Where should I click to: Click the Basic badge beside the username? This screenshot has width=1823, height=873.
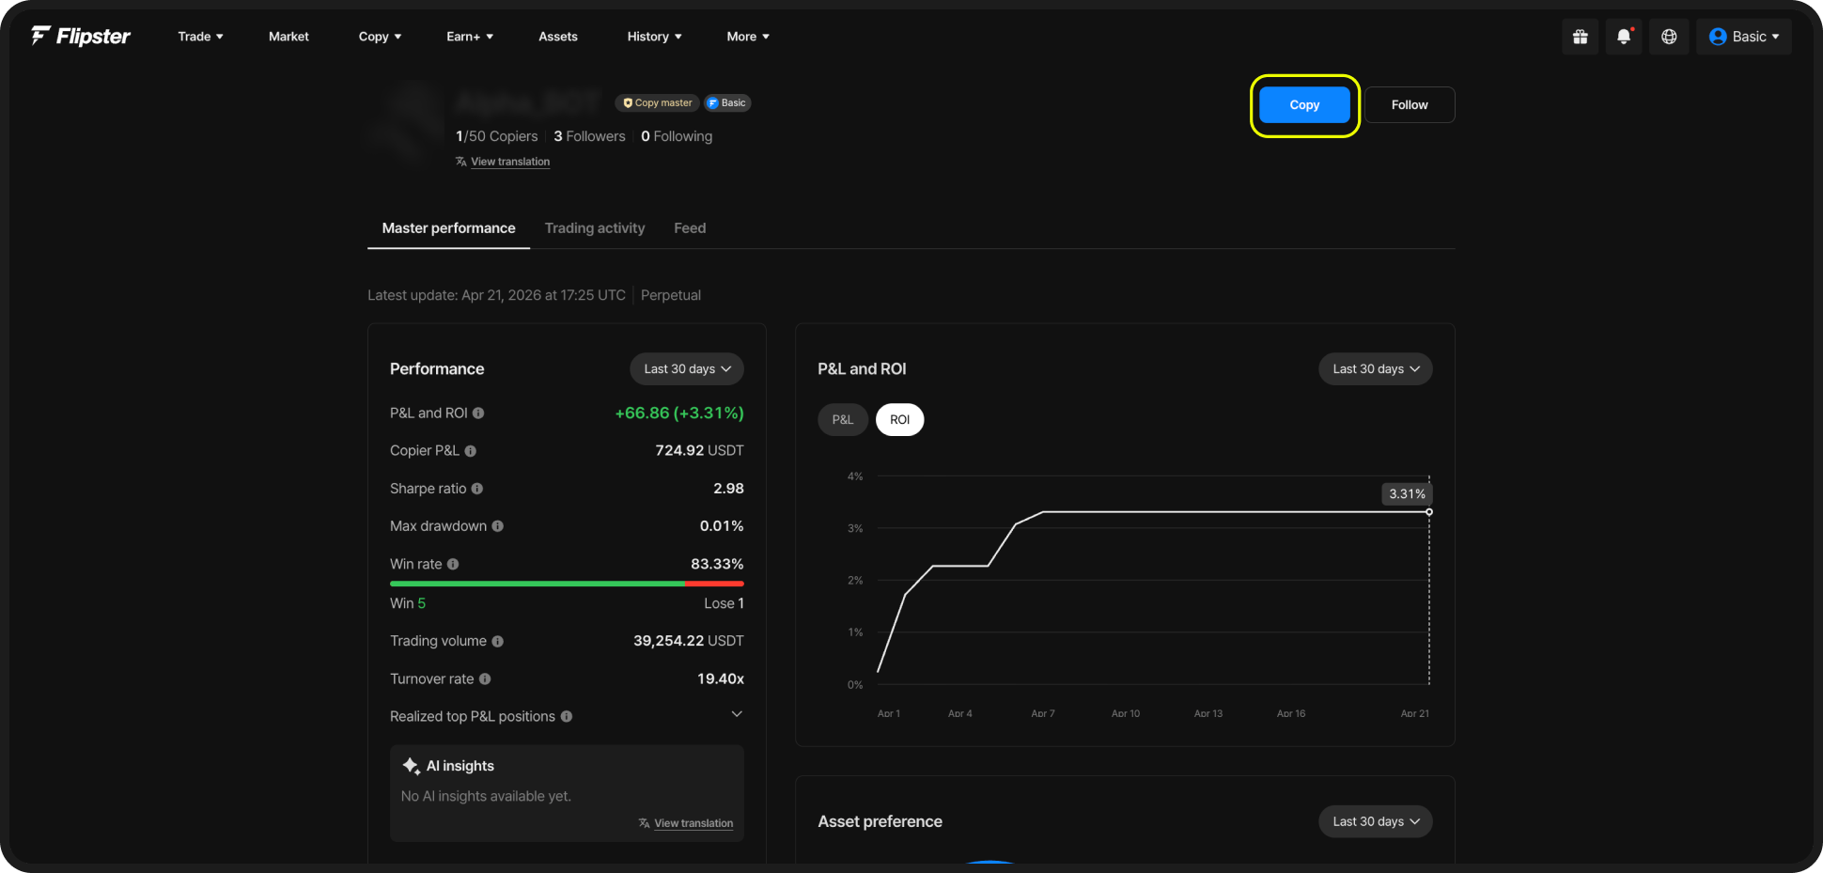(x=727, y=103)
